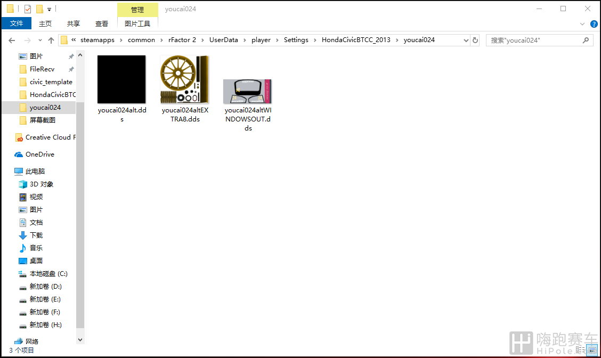Open 3D 对象 folder
The image size is (601, 358).
(42, 184)
